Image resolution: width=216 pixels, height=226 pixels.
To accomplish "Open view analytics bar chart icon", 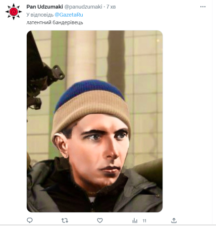I will click(135, 220).
